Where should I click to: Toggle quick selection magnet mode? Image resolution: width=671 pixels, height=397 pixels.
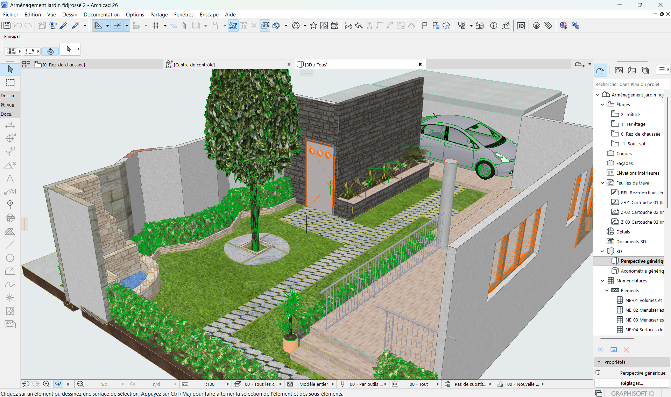point(50,51)
